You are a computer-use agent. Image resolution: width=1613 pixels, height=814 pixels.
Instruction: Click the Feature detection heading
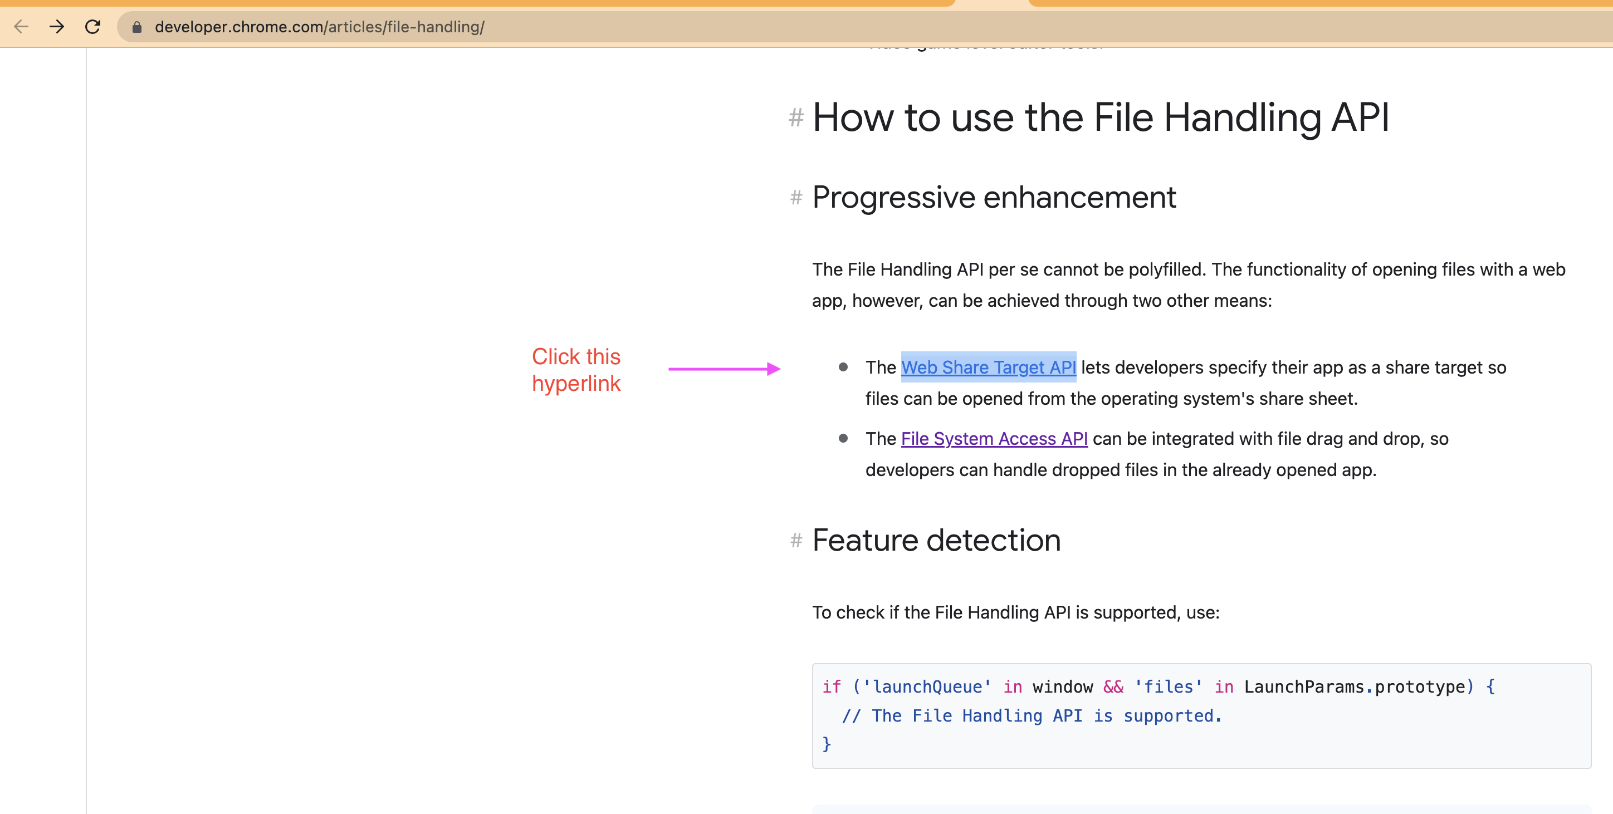[x=936, y=541]
